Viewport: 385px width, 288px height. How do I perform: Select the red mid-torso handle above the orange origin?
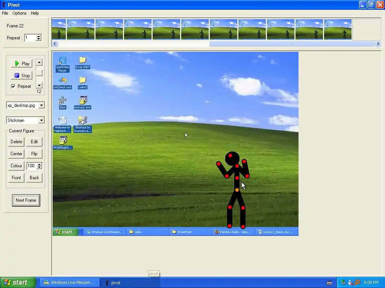pyautogui.click(x=237, y=178)
